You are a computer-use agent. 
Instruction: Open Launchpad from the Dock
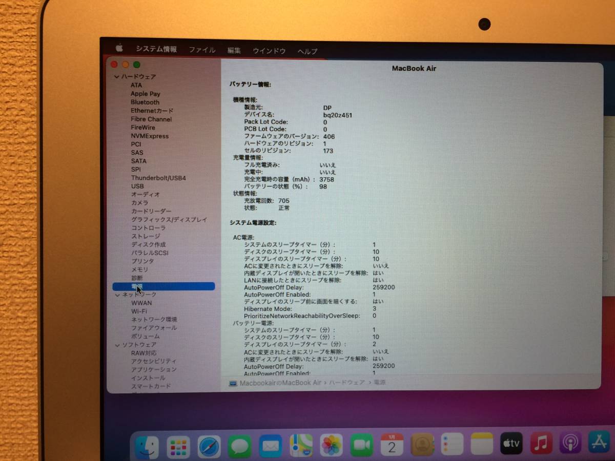(179, 447)
